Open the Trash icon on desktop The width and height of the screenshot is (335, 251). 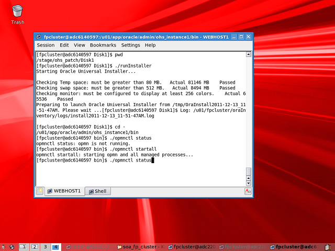[x=17, y=15]
